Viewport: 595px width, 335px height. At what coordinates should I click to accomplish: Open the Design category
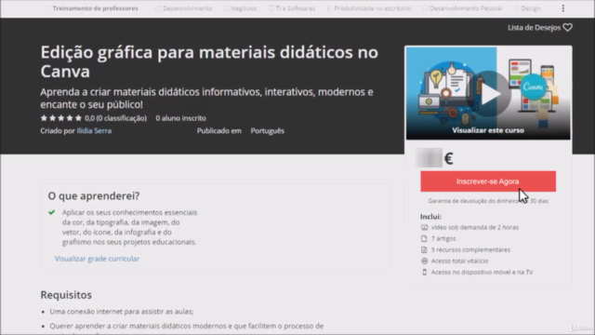(x=527, y=8)
